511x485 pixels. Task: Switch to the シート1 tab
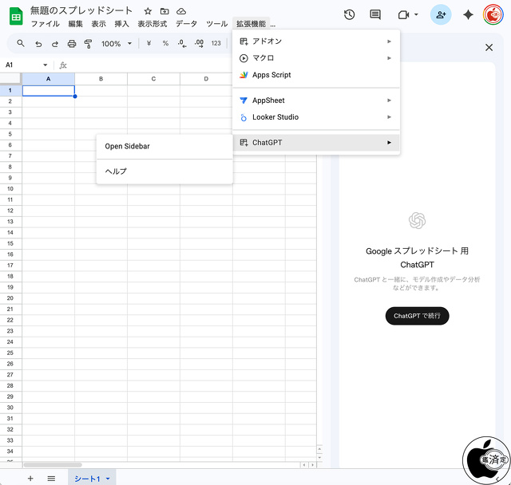pos(87,479)
